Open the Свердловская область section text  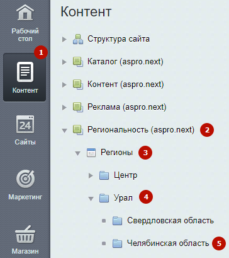(x=170, y=221)
